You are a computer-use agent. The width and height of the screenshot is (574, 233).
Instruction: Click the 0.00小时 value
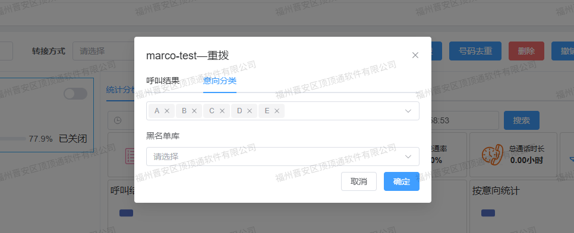coord(526,160)
